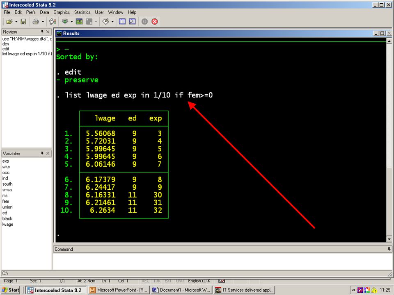This screenshot has height=295, width=394.
Task: Switch to Microsoft PowerPoint taskbar button
Action: point(119,290)
